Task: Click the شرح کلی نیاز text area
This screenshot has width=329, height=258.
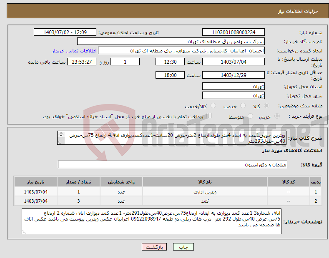Action: coord(172,138)
